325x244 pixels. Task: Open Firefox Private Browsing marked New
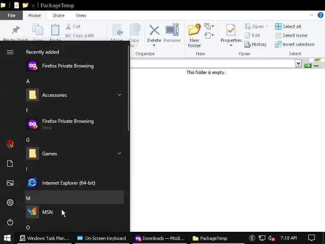point(74,124)
